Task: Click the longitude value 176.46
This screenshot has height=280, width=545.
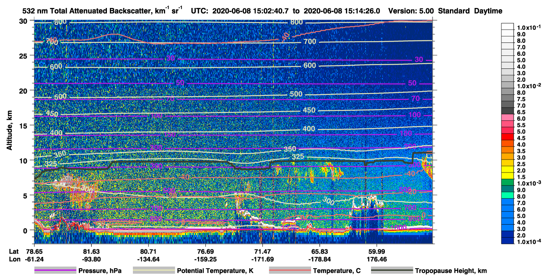Action: pos(376,259)
